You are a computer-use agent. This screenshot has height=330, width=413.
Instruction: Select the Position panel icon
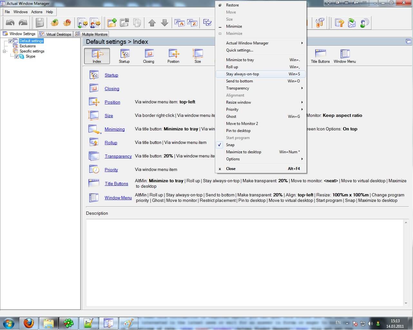tap(173, 56)
